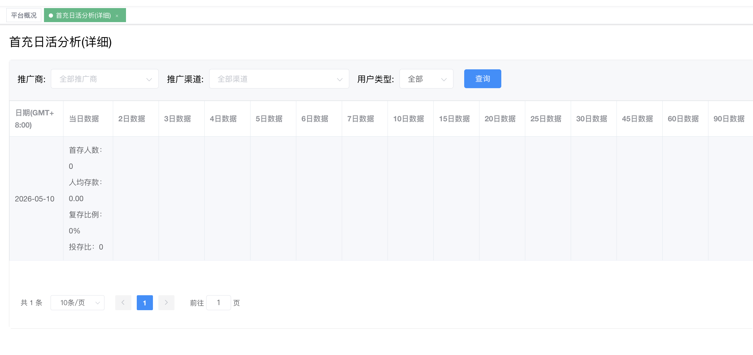
Task: Click the 5日数据 column header
Action: (273, 119)
